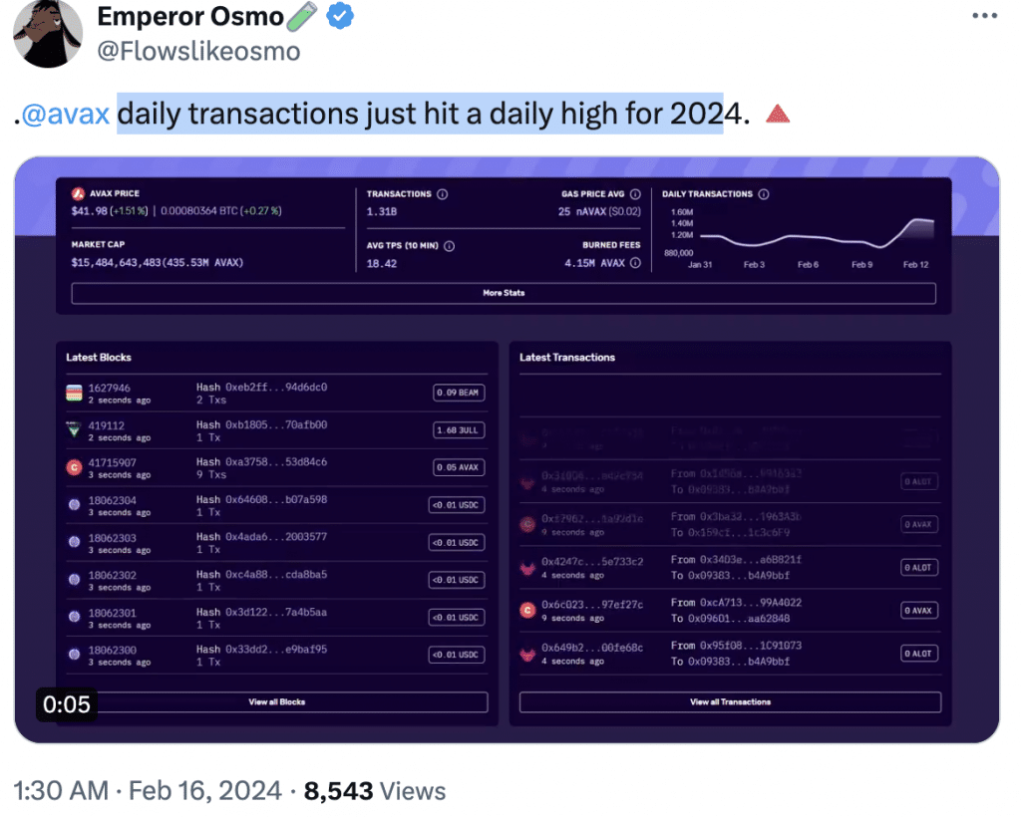Open sender address 0xcA713...99A4022
The height and width of the screenshot is (818, 1021).
click(750, 603)
